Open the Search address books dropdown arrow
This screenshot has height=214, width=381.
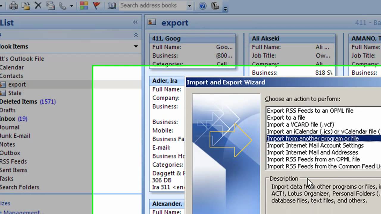pyautogui.click(x=190, y=6)
